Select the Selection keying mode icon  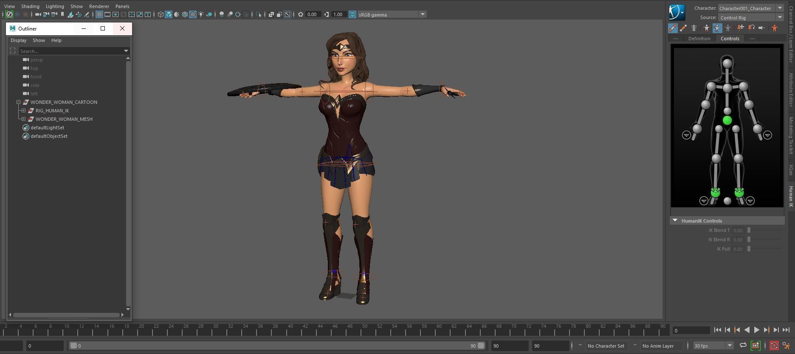[x=727, y=28]
